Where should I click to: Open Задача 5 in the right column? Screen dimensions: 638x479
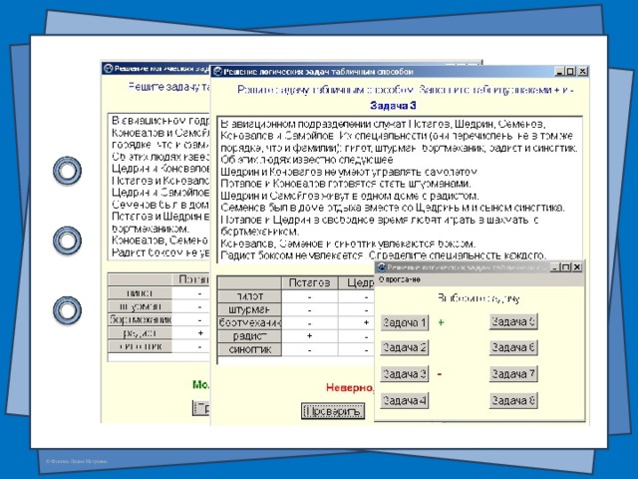pos(513,321)
